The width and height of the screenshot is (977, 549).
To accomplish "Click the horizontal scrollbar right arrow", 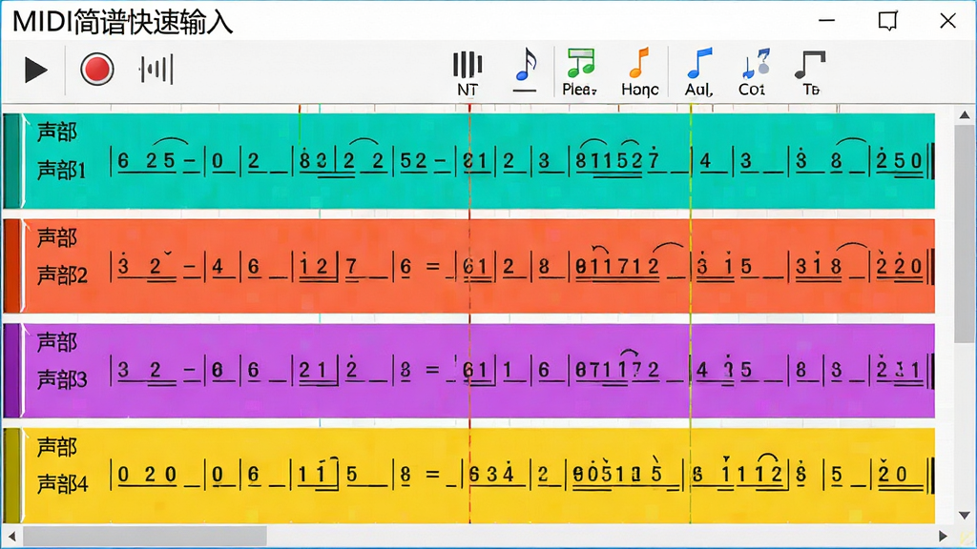I will (943, 536).
